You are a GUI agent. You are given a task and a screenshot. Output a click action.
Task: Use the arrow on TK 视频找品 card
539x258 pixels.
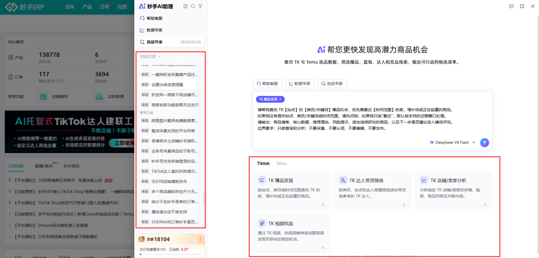(323, 248)
